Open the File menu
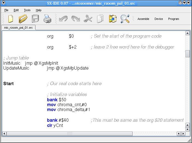Screen dimensions: 192x143 pyautogui.click(x=6, y=10)
